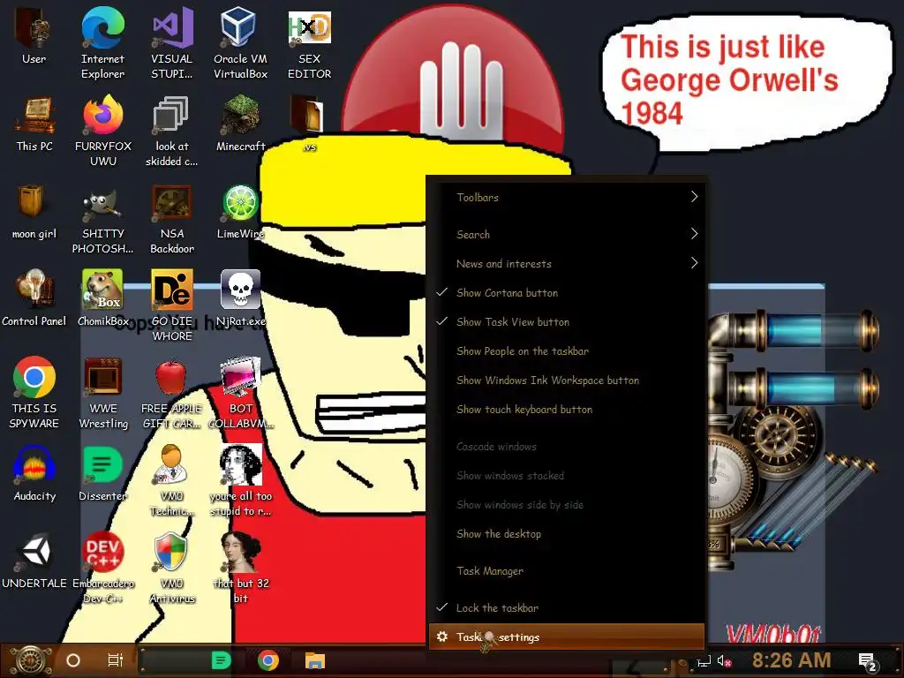This screenshot has height=678, width=904.
Task: Open the User folder desktop icon
Action: click(x=34, y=35)
